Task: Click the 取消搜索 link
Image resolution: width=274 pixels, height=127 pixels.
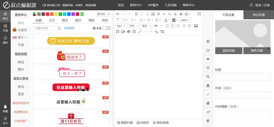Action: (69, 28)
